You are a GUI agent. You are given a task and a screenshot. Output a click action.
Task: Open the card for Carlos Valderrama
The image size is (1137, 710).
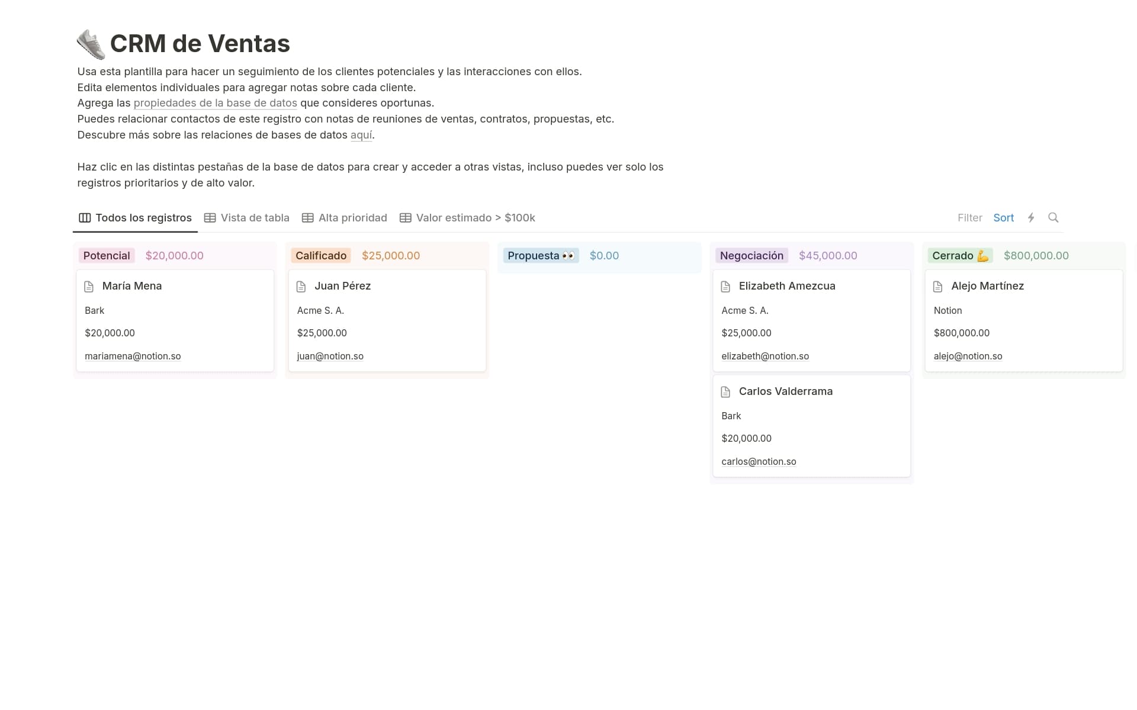pos(786,391)
